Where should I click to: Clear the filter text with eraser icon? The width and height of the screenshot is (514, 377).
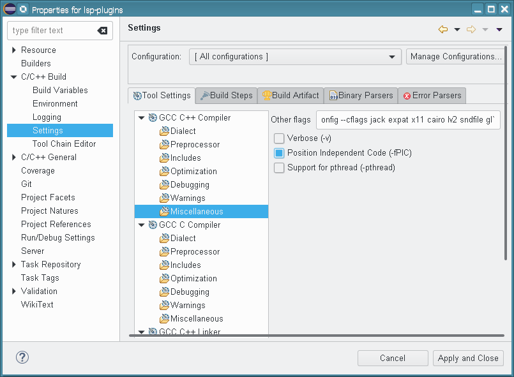coord(102,31)
